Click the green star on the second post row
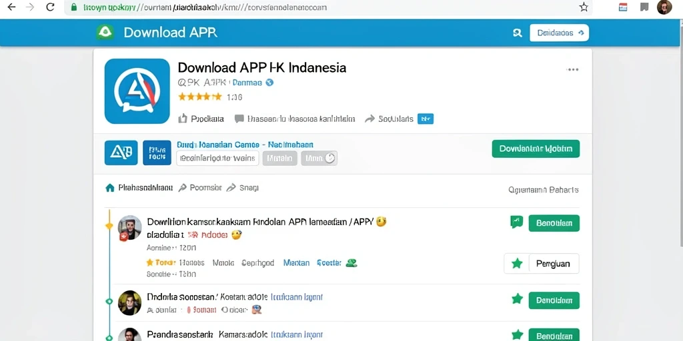 (x=517, y=299)
